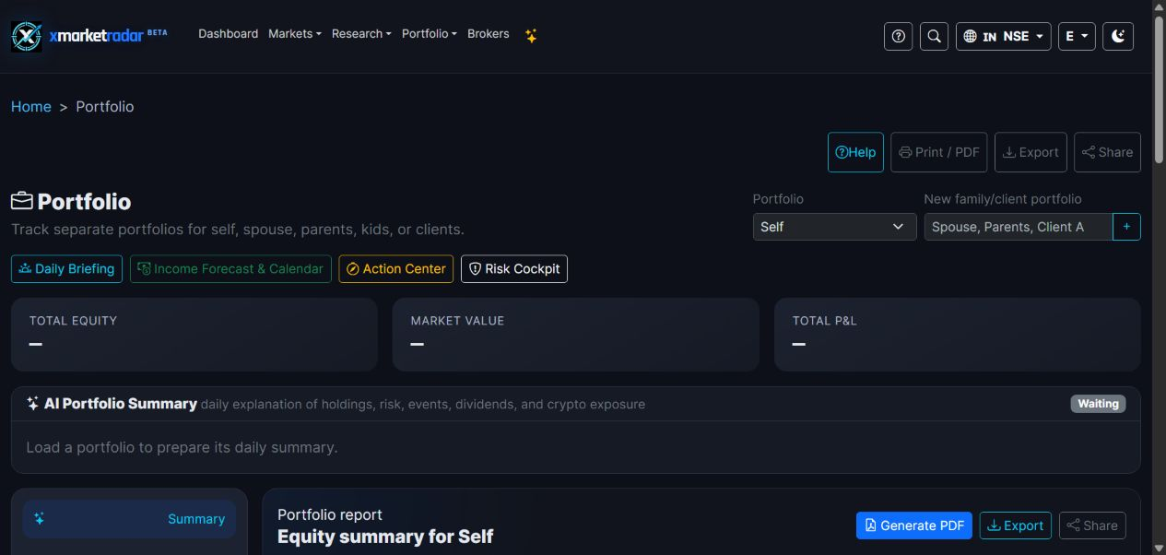Click the briefcase icon beside Portfolio heading
The image size is (1166, 555).
pyautogui.click(x=22, y=201)
